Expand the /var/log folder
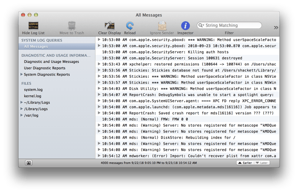298x193 pixels. point(21,115)
